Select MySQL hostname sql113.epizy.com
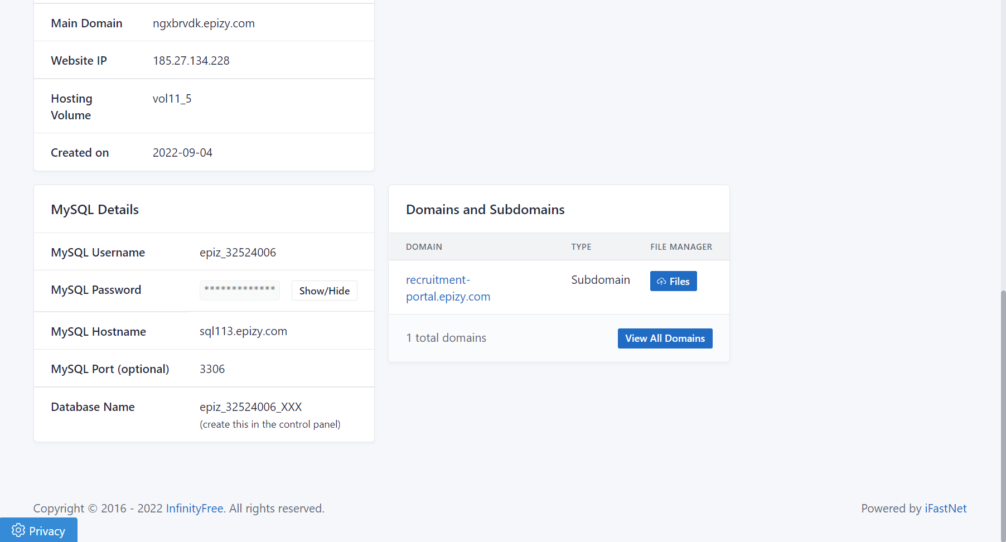The width and height of the screenshot is (1006, 542). click(243, 331)
